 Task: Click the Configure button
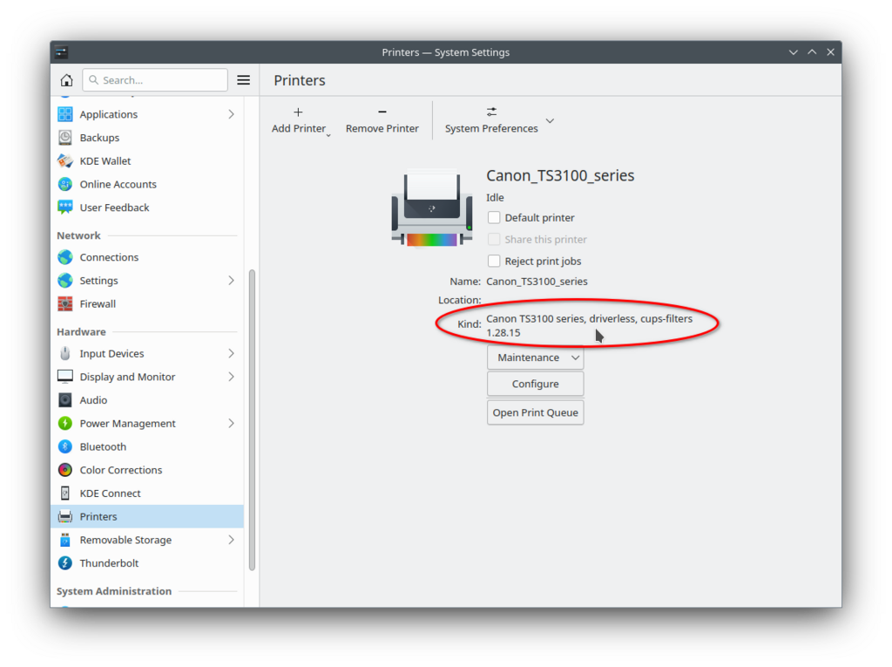click(535, 385)
